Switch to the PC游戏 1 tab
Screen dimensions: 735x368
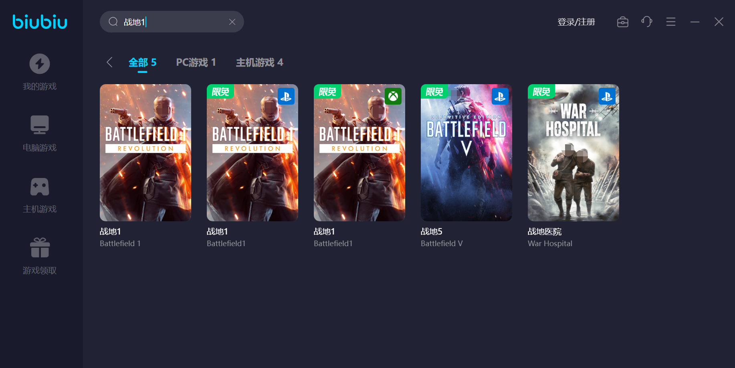pyautogui.click(x=196, y=63)
